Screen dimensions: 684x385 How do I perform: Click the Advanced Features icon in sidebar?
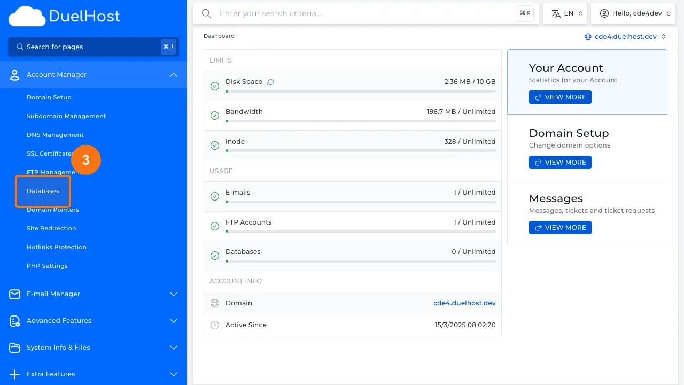(15, 321)
